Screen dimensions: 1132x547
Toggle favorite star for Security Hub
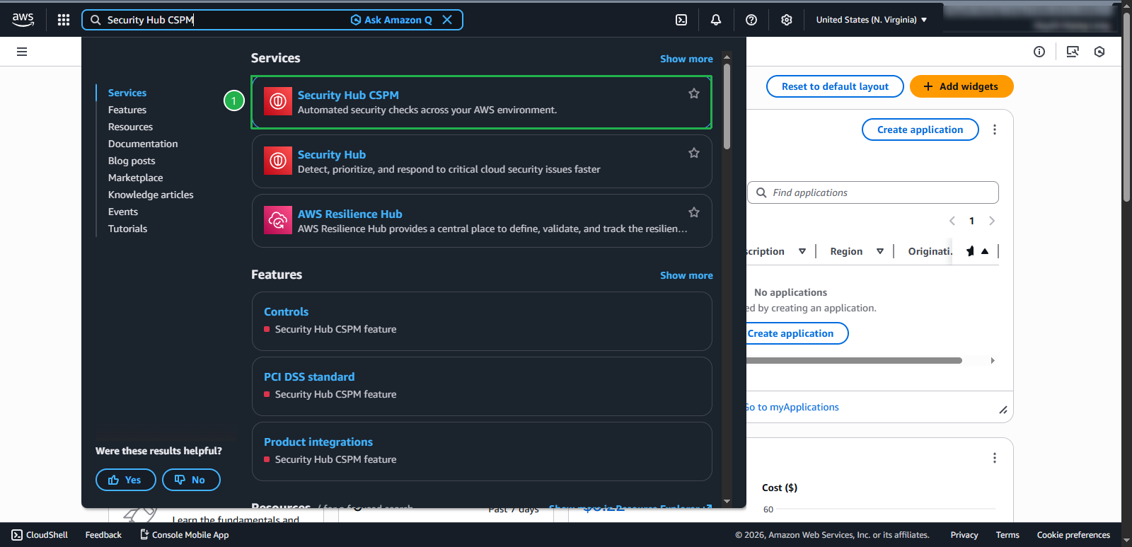[x=694, y=153]
